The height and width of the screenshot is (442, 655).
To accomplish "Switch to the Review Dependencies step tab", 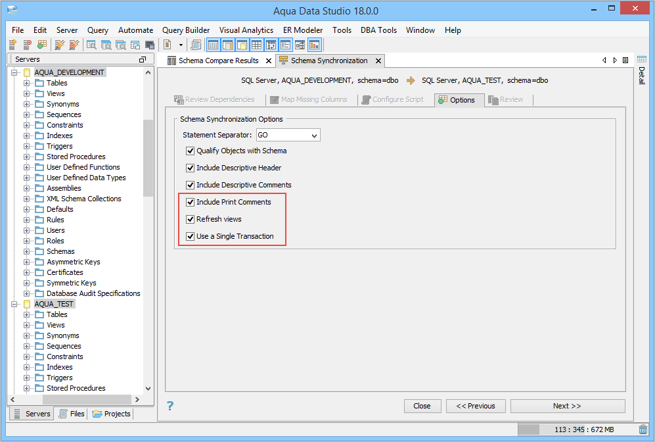I will 214,99.
